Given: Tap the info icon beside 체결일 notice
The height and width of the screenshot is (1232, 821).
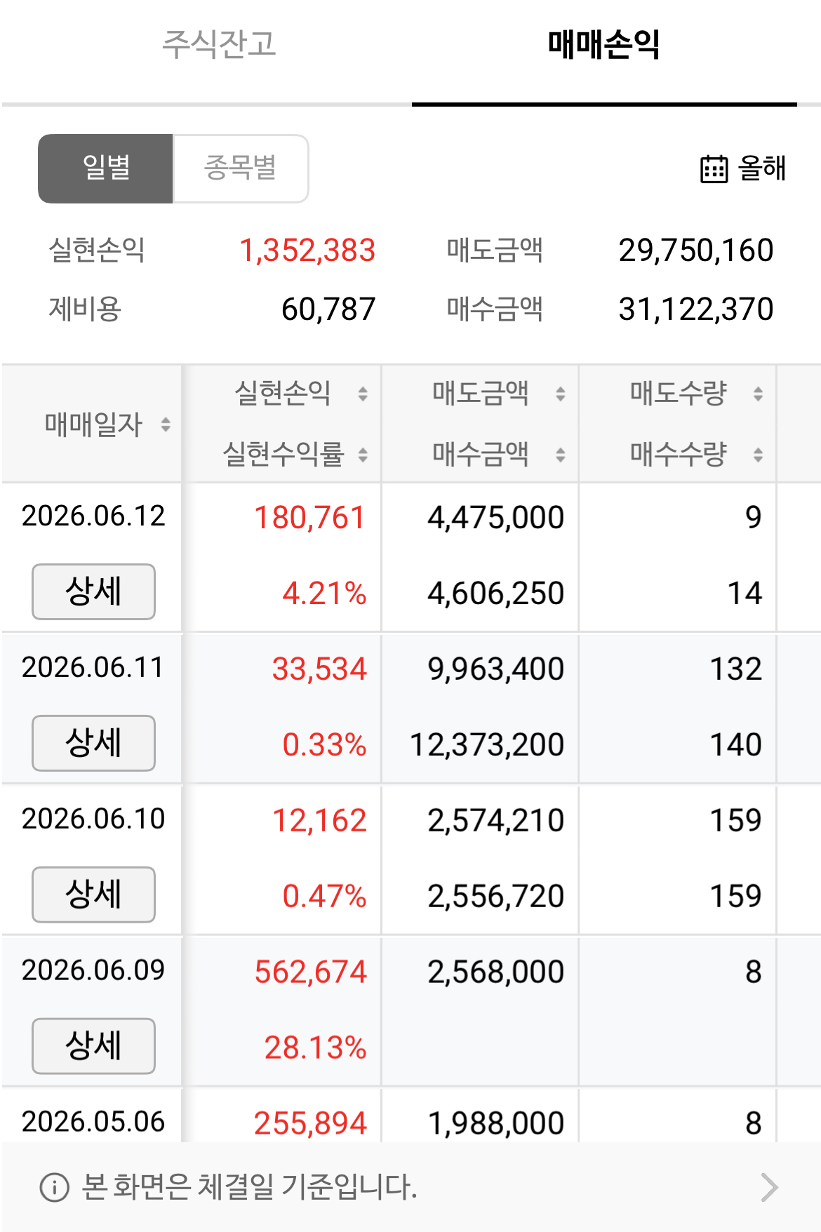Looking at the screenshot, I should click(x=54, y=1187).
